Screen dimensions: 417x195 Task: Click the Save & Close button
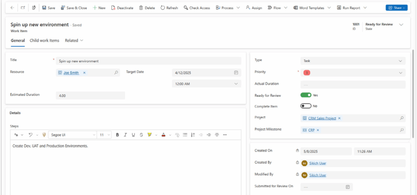pos(74,8)
